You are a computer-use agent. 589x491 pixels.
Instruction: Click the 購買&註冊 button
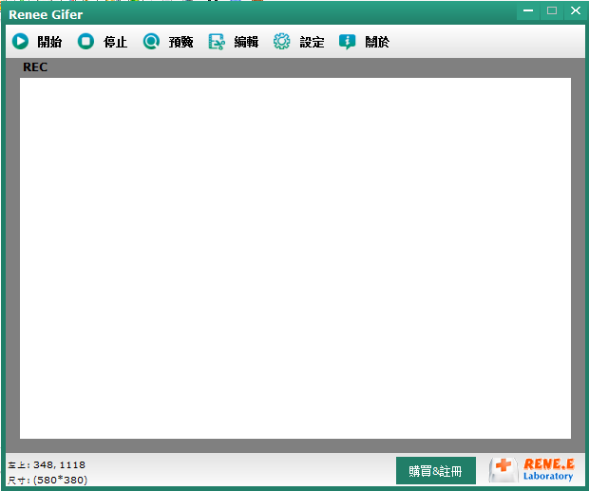coord(436,471)
